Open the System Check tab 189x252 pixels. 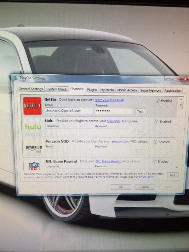tap(57, 89)
